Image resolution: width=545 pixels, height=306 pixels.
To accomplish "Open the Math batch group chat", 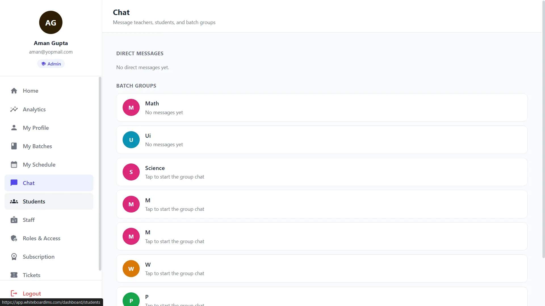I will (x=322, y=107).
